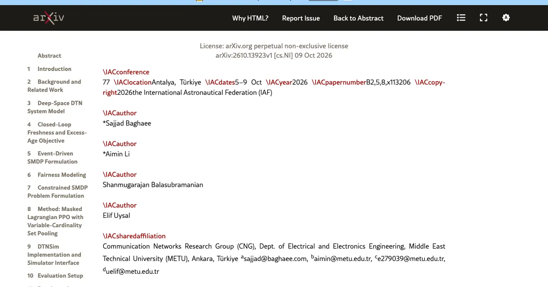Viewport: 548px width, 287px height.
Task: Click Download PDF in the header
Action: tap(420, 18)
